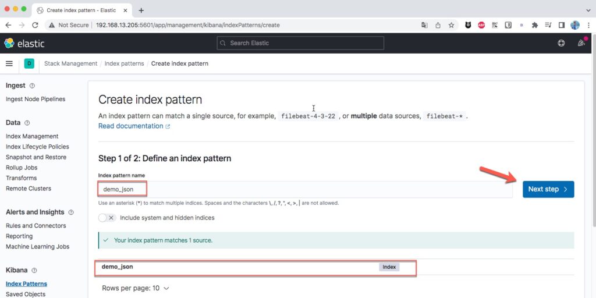Viewport: 596px width, 298px height.
Task: Open the Bitwarden shield extension
Action: (x=508, y=25)
